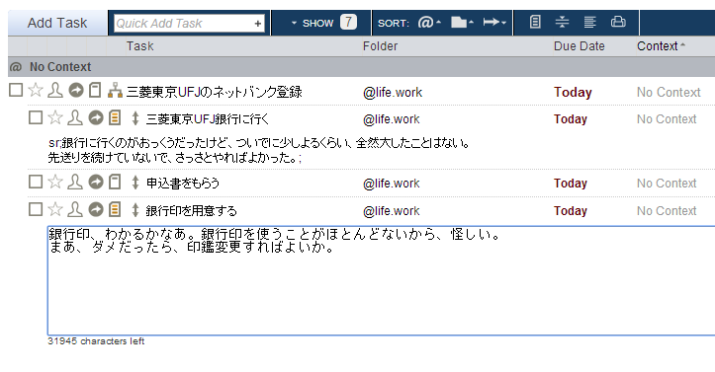Screen dimensions: 715x372
Task: Click arrow circle icon on 申込書をもらう row
Action: point(96,182)
